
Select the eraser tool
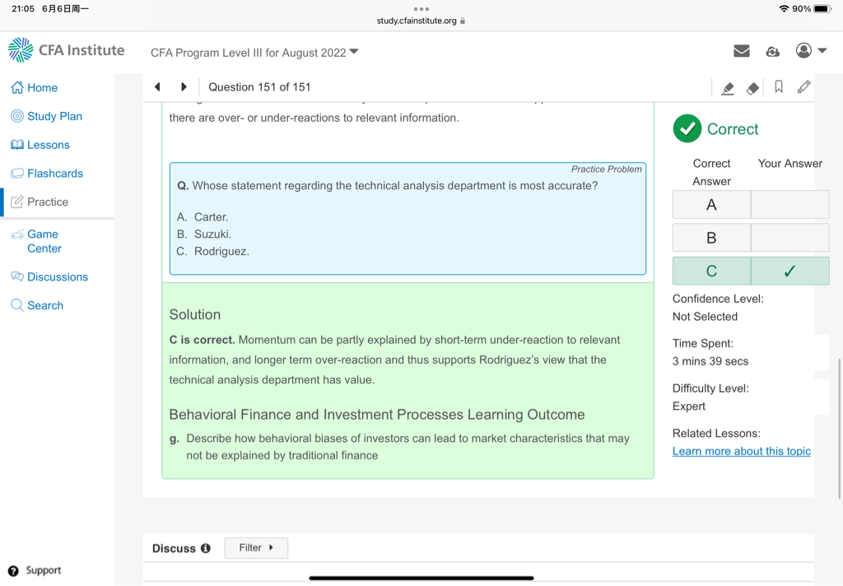(752, 88)
